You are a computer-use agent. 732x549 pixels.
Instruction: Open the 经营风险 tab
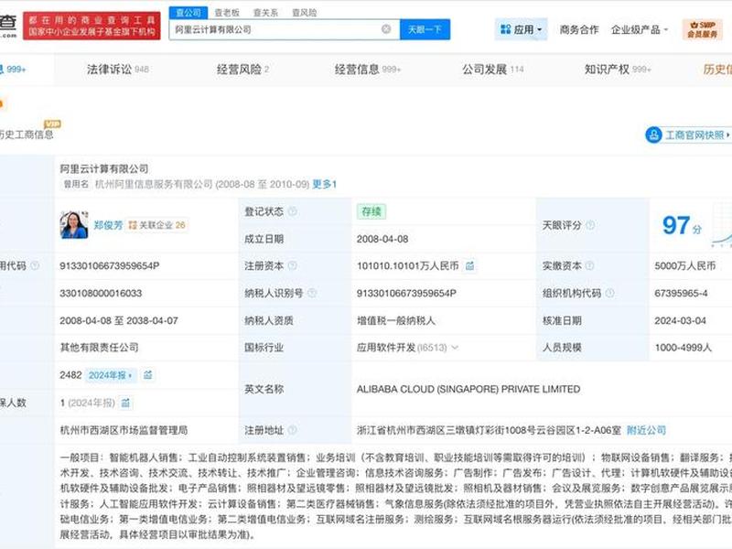click(242, 70)
